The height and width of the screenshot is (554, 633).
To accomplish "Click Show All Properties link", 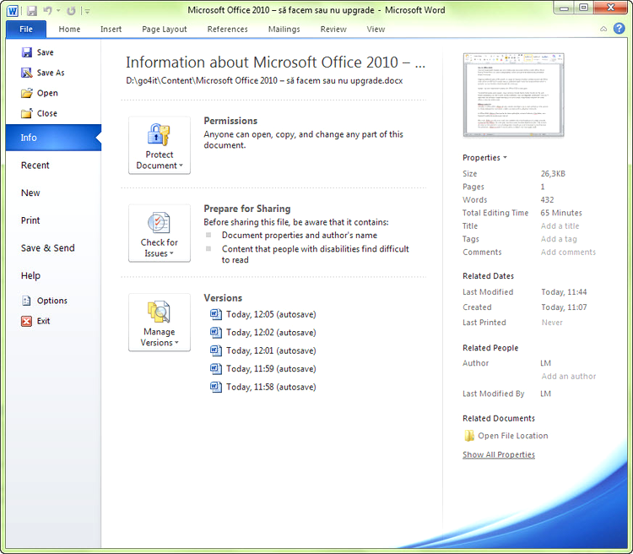I will (x=499, y=454).
